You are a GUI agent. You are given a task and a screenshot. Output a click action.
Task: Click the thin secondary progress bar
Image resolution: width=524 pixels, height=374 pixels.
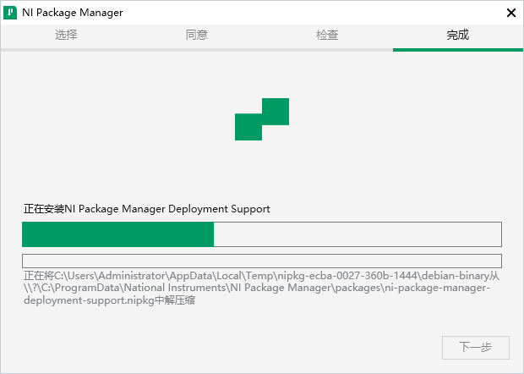coord(261,261)
